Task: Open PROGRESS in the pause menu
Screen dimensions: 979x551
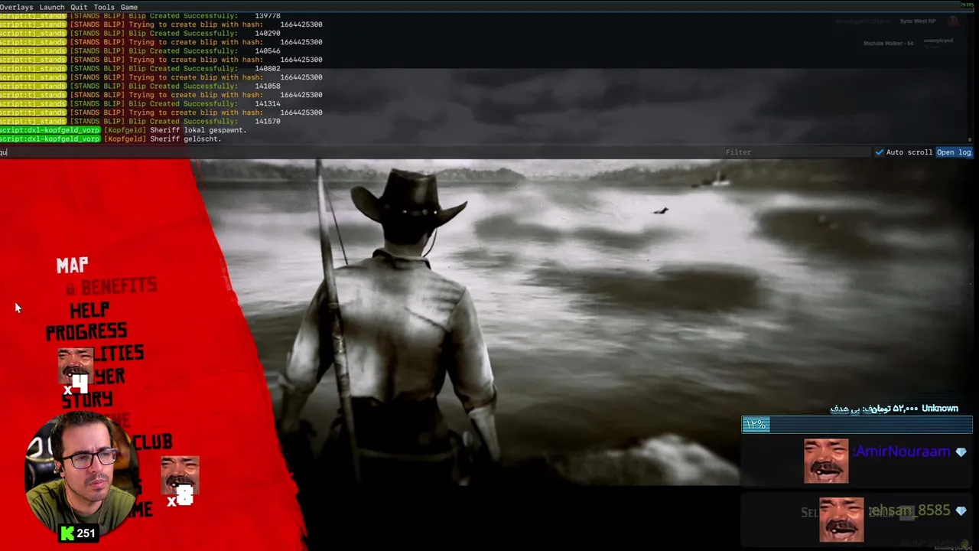Action: (86, 331)
